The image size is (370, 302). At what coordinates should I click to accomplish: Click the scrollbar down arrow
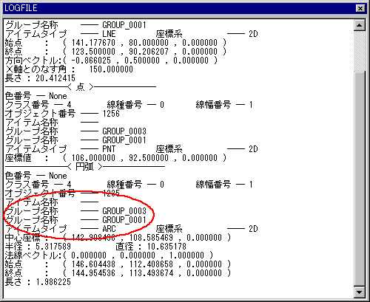(x=360, y=292)
